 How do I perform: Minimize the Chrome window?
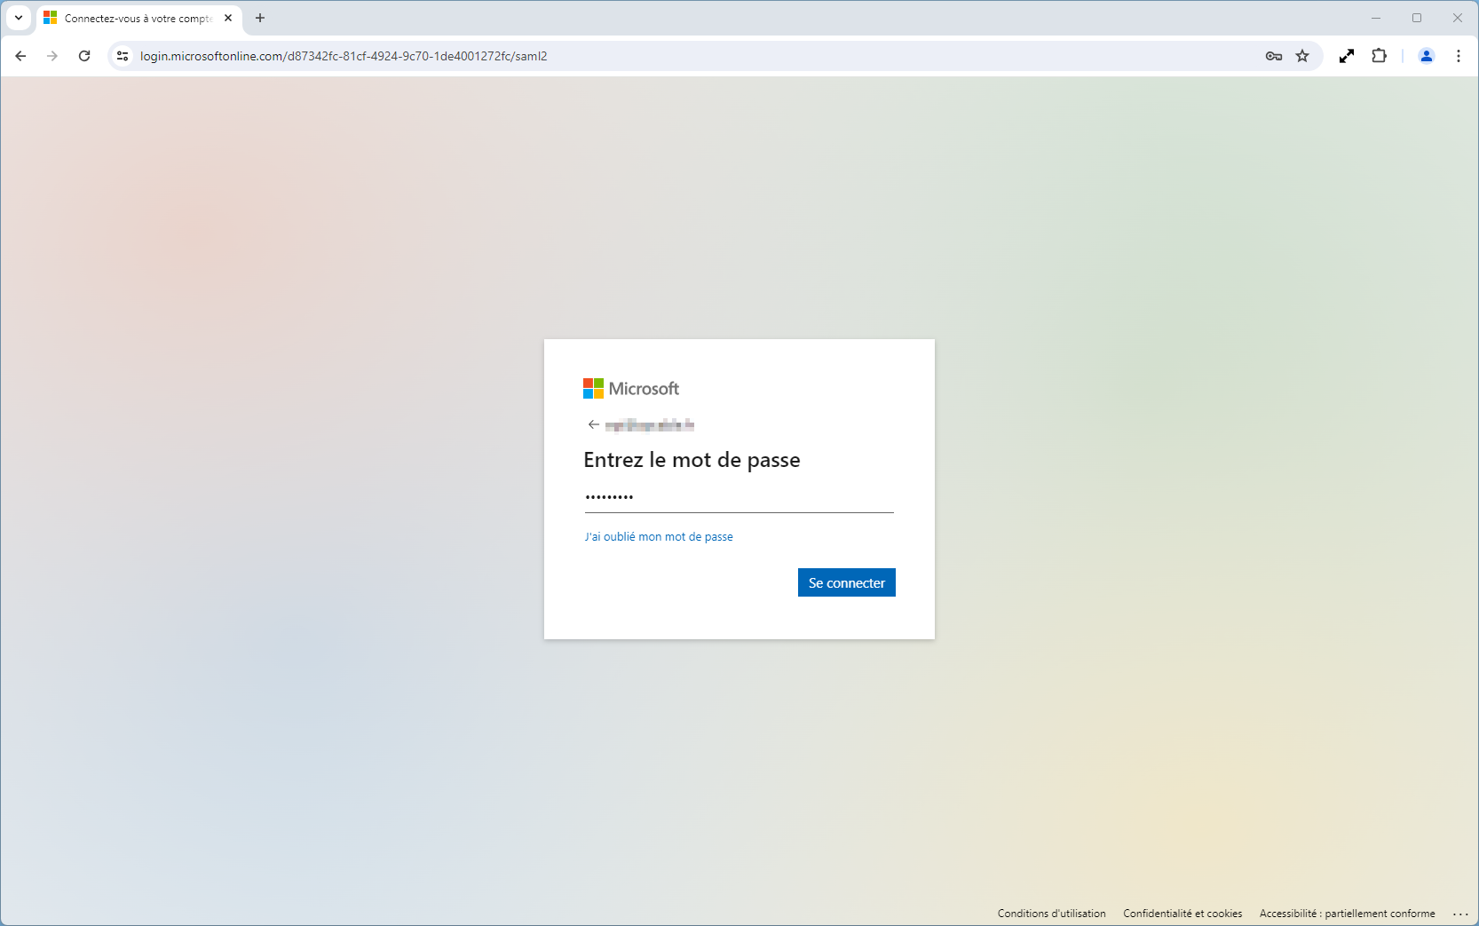[1376, 18]
